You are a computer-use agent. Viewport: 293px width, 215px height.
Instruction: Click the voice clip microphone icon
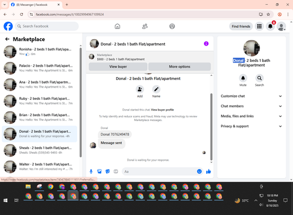91,171
